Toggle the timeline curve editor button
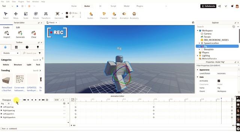Viewport: 240px width, 135px height. [73, 100]
